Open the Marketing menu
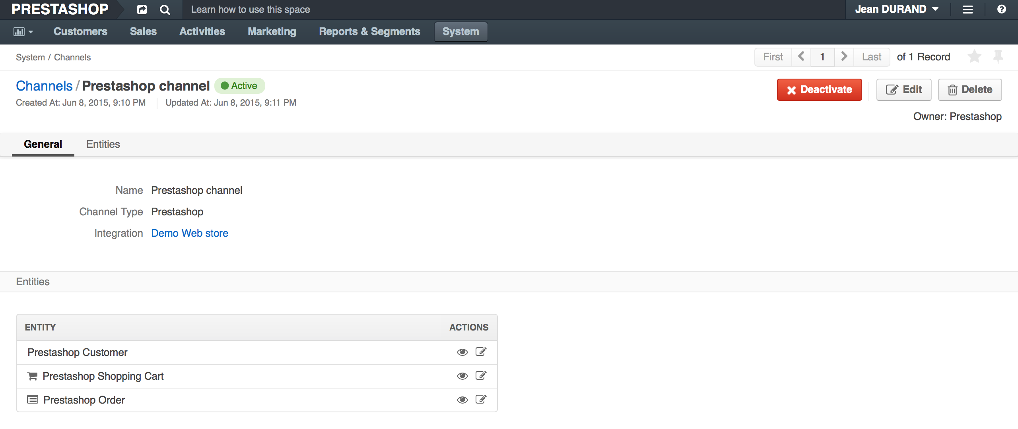This screenshot has height=429, width=1018. tap(272, 31)
